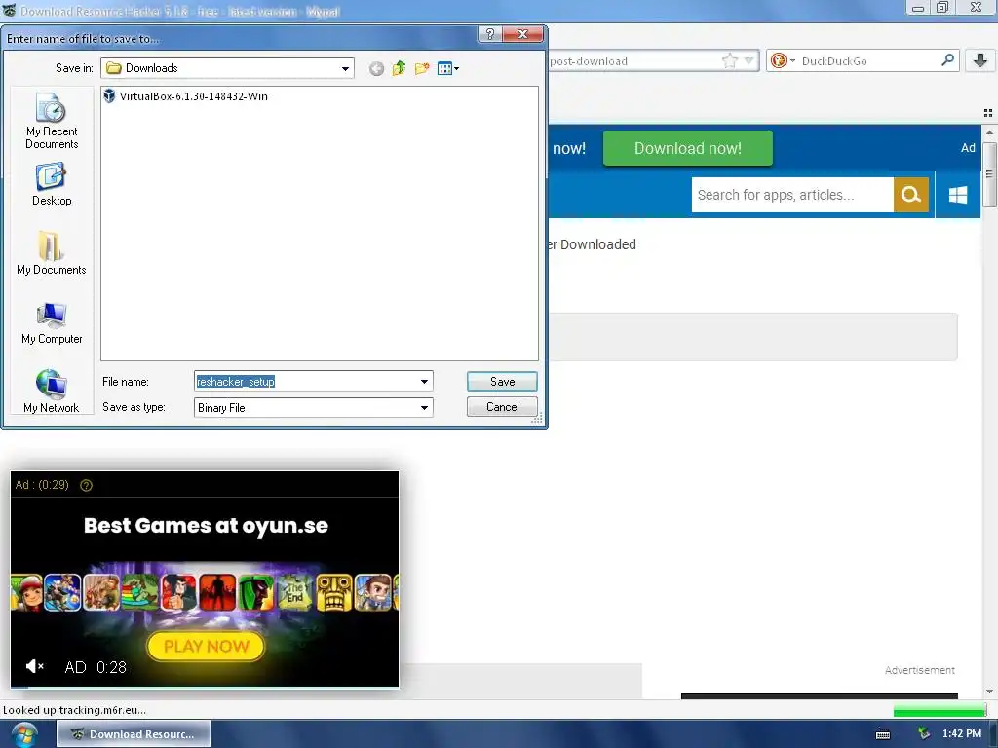Open My Recent Documents in places bar
998x748 pixels.
(x=52, y=121)
